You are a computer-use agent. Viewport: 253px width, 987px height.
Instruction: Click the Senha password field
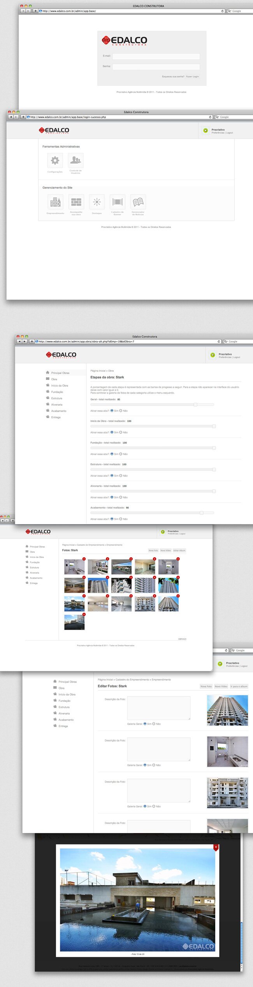pyautogui.click(x=156, y=67)
